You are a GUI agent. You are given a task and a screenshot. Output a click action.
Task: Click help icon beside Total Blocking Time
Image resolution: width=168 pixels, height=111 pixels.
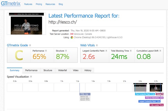coord(132,51)
